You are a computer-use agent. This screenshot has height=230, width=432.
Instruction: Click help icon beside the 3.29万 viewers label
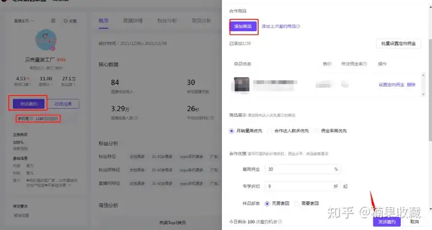click(x=136, y=118)
